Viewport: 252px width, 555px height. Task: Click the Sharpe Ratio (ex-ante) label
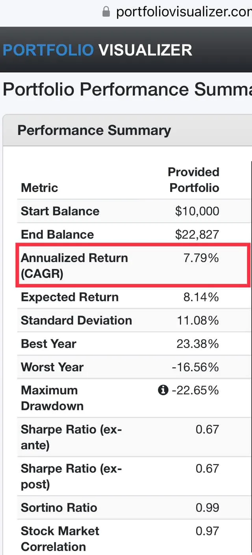pos(71,437)
